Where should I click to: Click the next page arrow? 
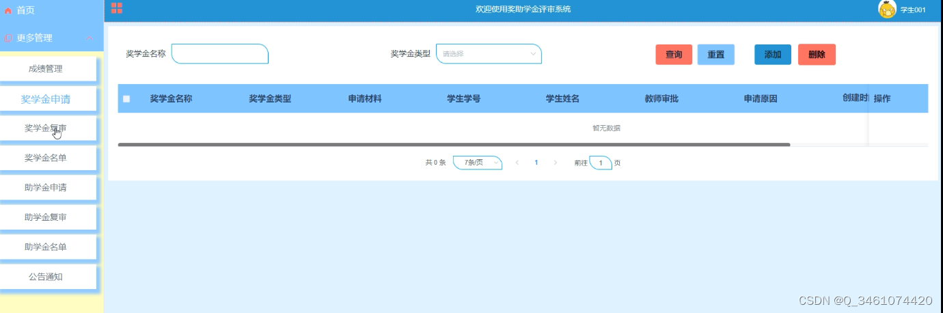click(x=556, y=163)
